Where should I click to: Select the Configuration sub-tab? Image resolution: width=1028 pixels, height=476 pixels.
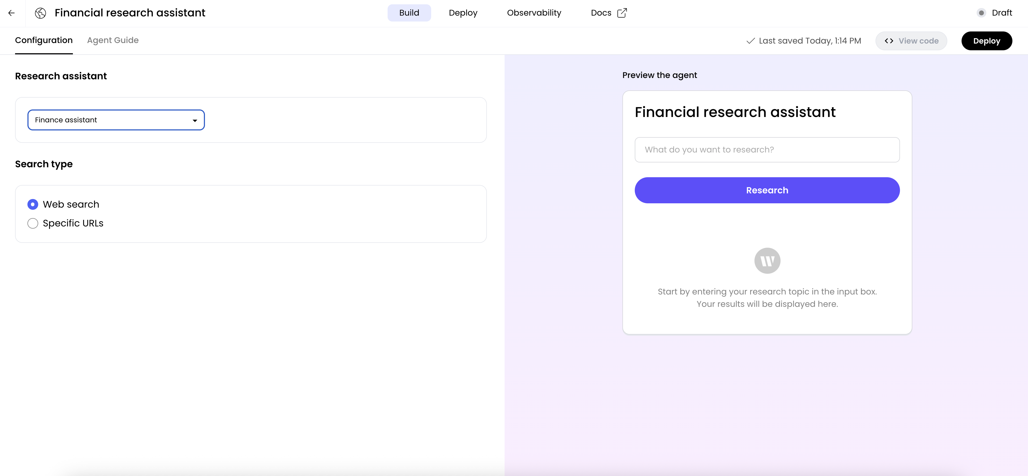(x=44, y=40)
